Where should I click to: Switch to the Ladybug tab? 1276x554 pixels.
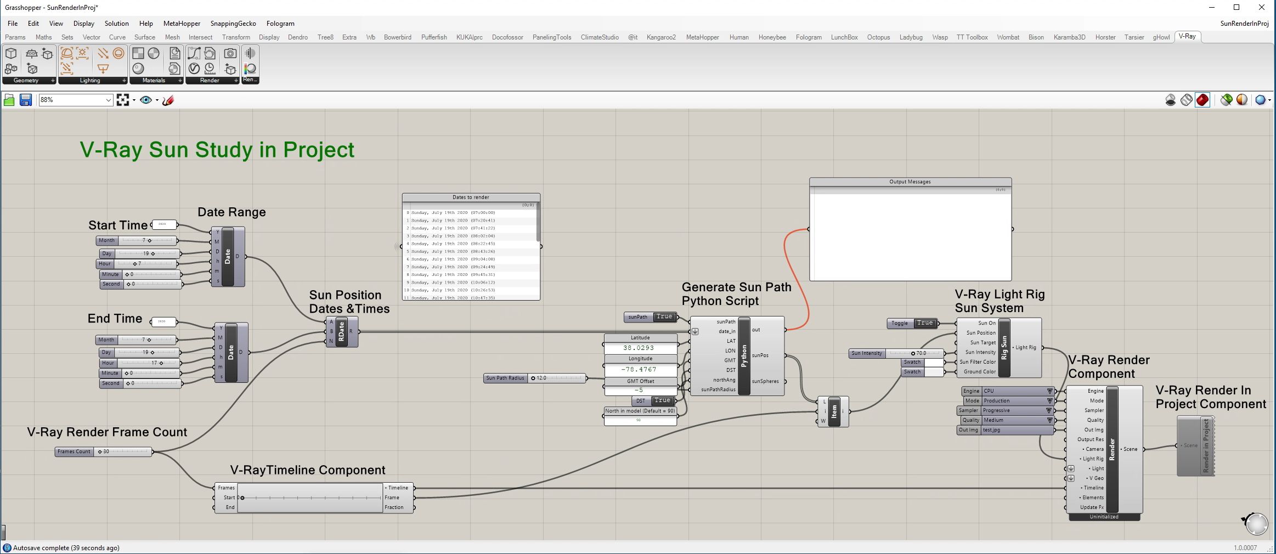point(911,37)
